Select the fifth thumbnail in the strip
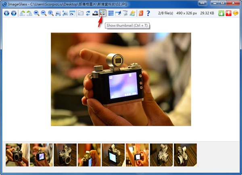 pyautogui.click(x=113, y=155)
